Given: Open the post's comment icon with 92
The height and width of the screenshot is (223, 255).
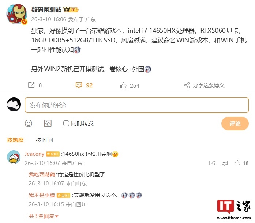Looking at the screenshot, I should pyautogui.click(x=79, y=85).
